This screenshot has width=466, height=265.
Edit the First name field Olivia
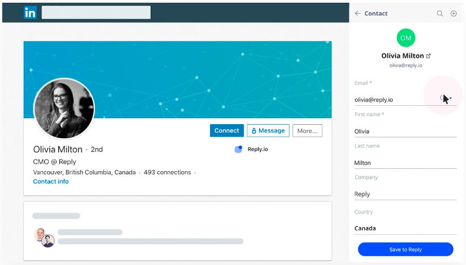coord(406,131)
